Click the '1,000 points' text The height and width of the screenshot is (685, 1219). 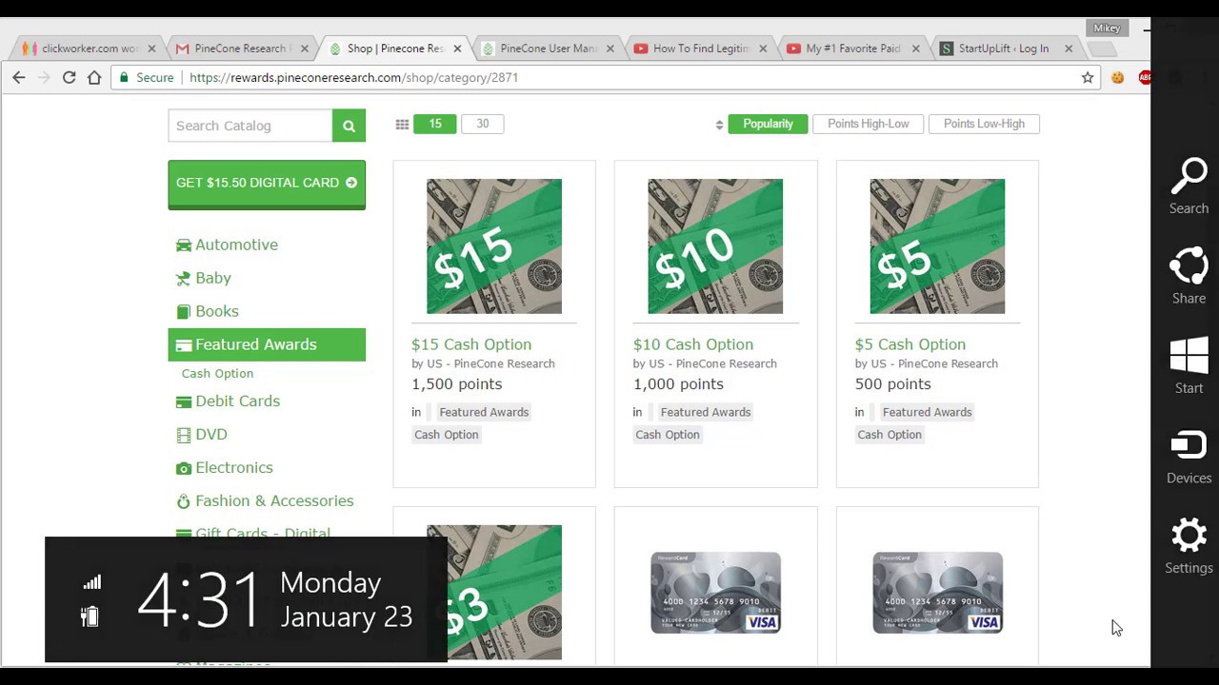pyautogui.click(x=678, y=384)
